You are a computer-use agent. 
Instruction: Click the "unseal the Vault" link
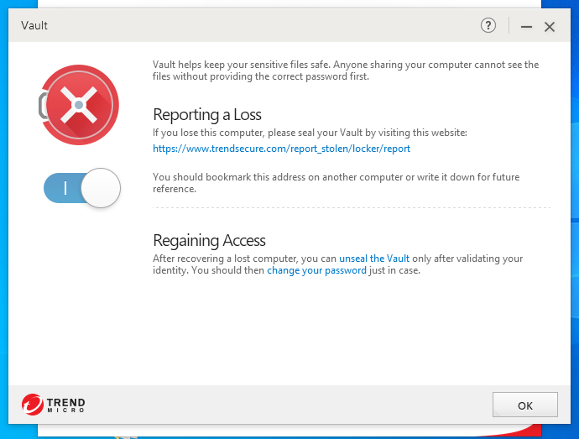pyautogui.click(x=374, y=259)
